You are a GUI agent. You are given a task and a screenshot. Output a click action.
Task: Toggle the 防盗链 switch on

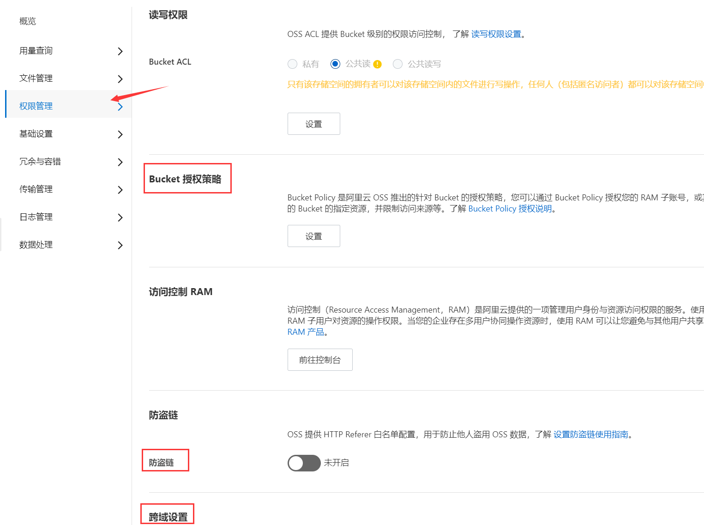click(304, 463)
